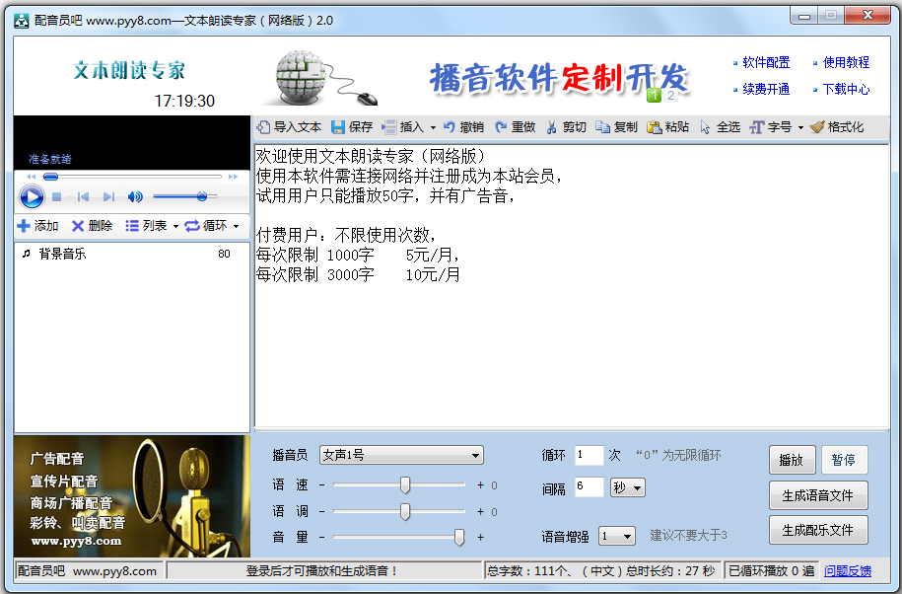Image resolution: width=902 pixels, height=594 pixels.
Task: Open the 语音增强 level dropdown
Action: [617, 537]
